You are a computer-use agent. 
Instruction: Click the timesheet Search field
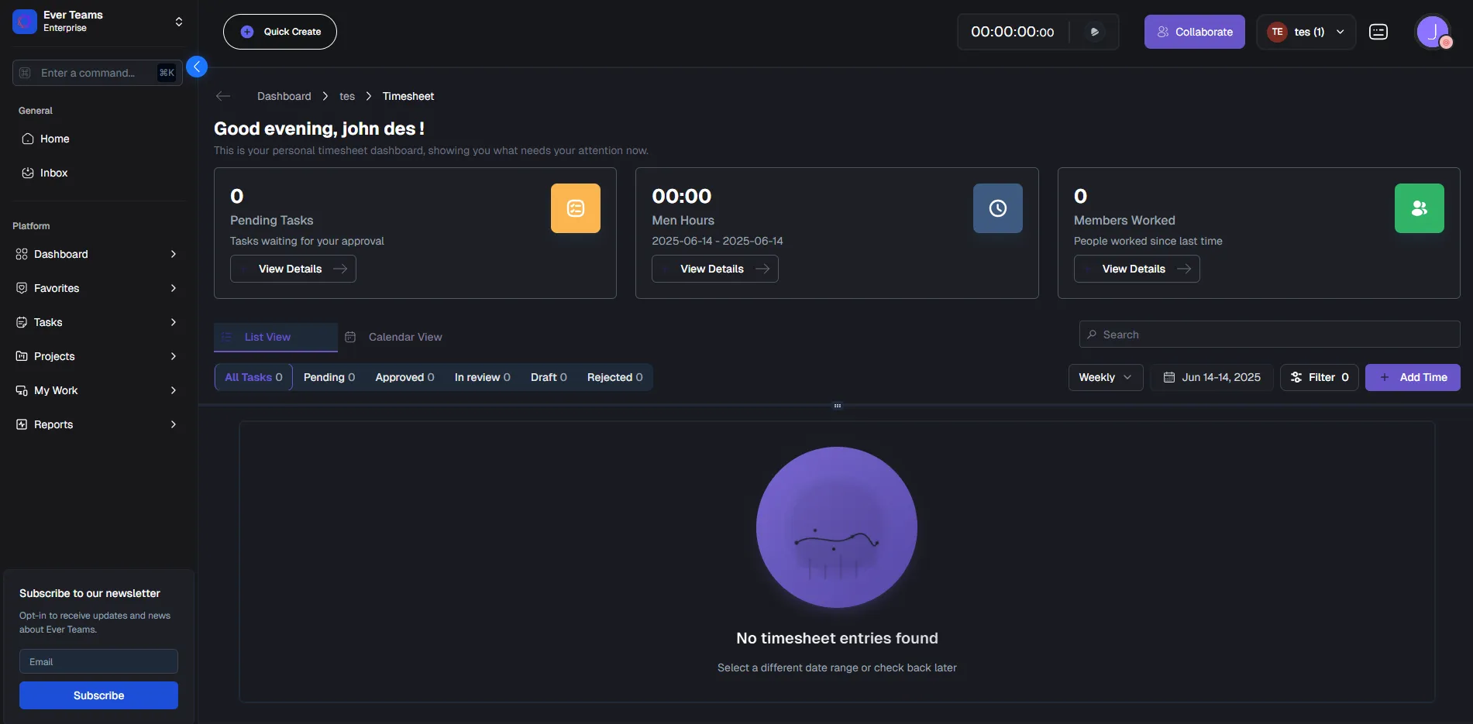point(1269,335)
